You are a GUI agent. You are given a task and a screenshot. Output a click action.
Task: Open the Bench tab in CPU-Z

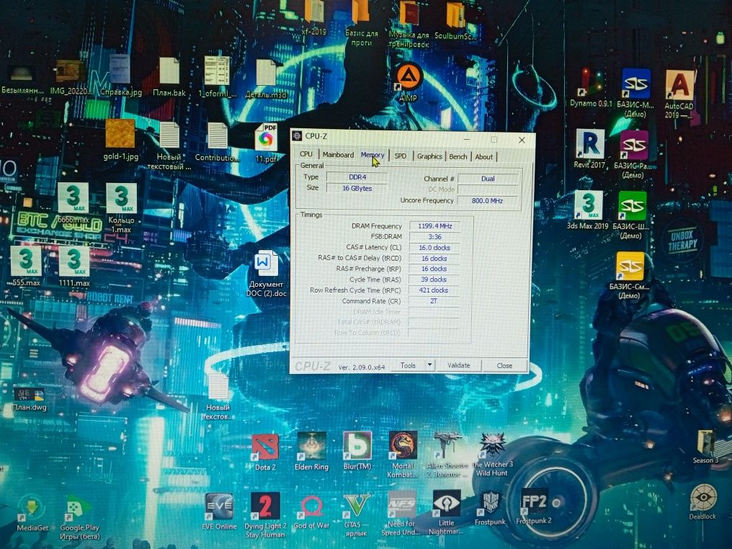(x=458, y=157)
